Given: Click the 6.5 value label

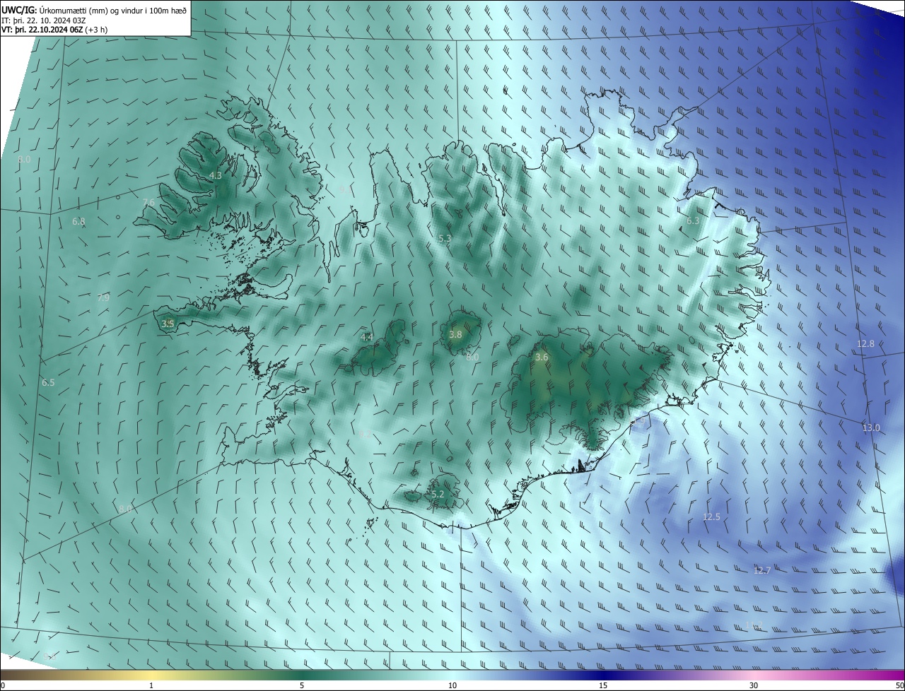Looking at the screenshot, I should (x=48, y=382).
